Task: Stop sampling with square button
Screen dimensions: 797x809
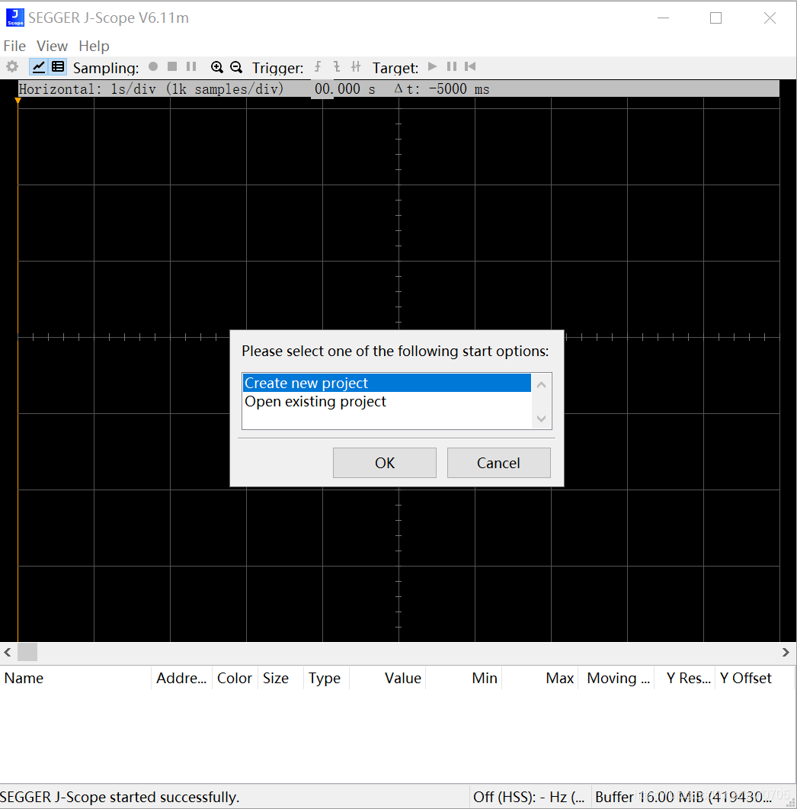Action: point(172,66)
